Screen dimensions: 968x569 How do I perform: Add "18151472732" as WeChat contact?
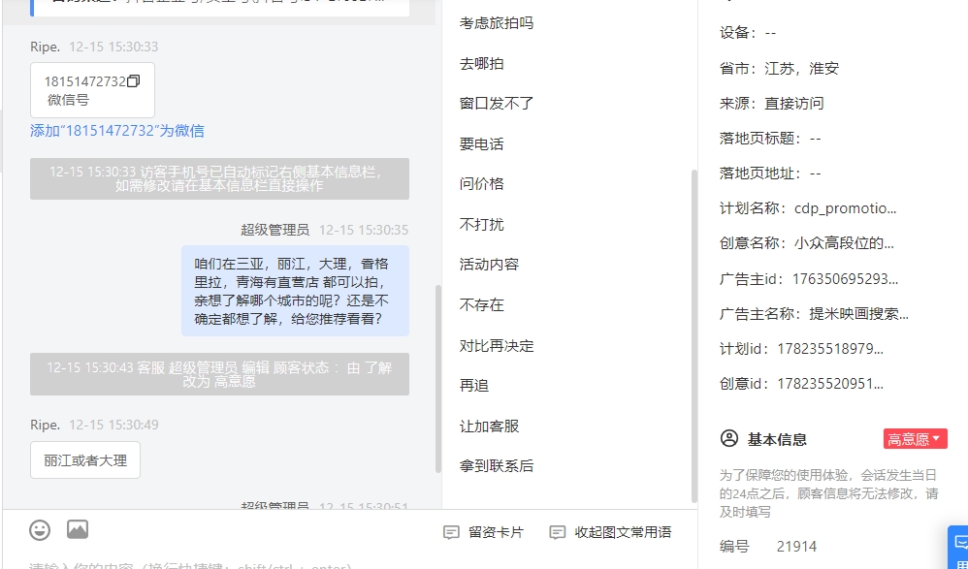click(117, 131)
